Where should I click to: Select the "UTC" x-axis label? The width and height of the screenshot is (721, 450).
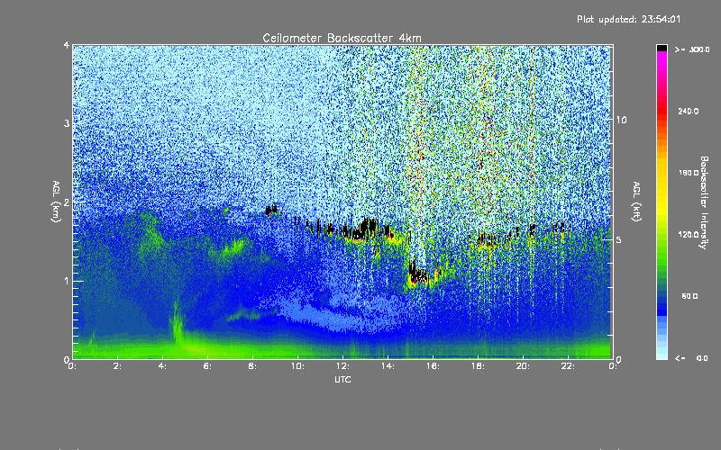(342, 379)
